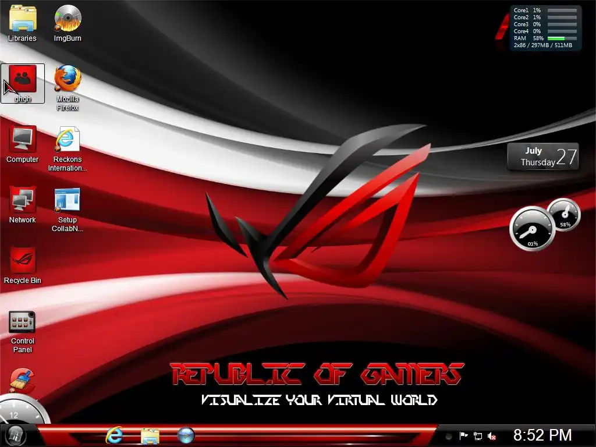Click the July 27 calendar gadget

[543, 156]
